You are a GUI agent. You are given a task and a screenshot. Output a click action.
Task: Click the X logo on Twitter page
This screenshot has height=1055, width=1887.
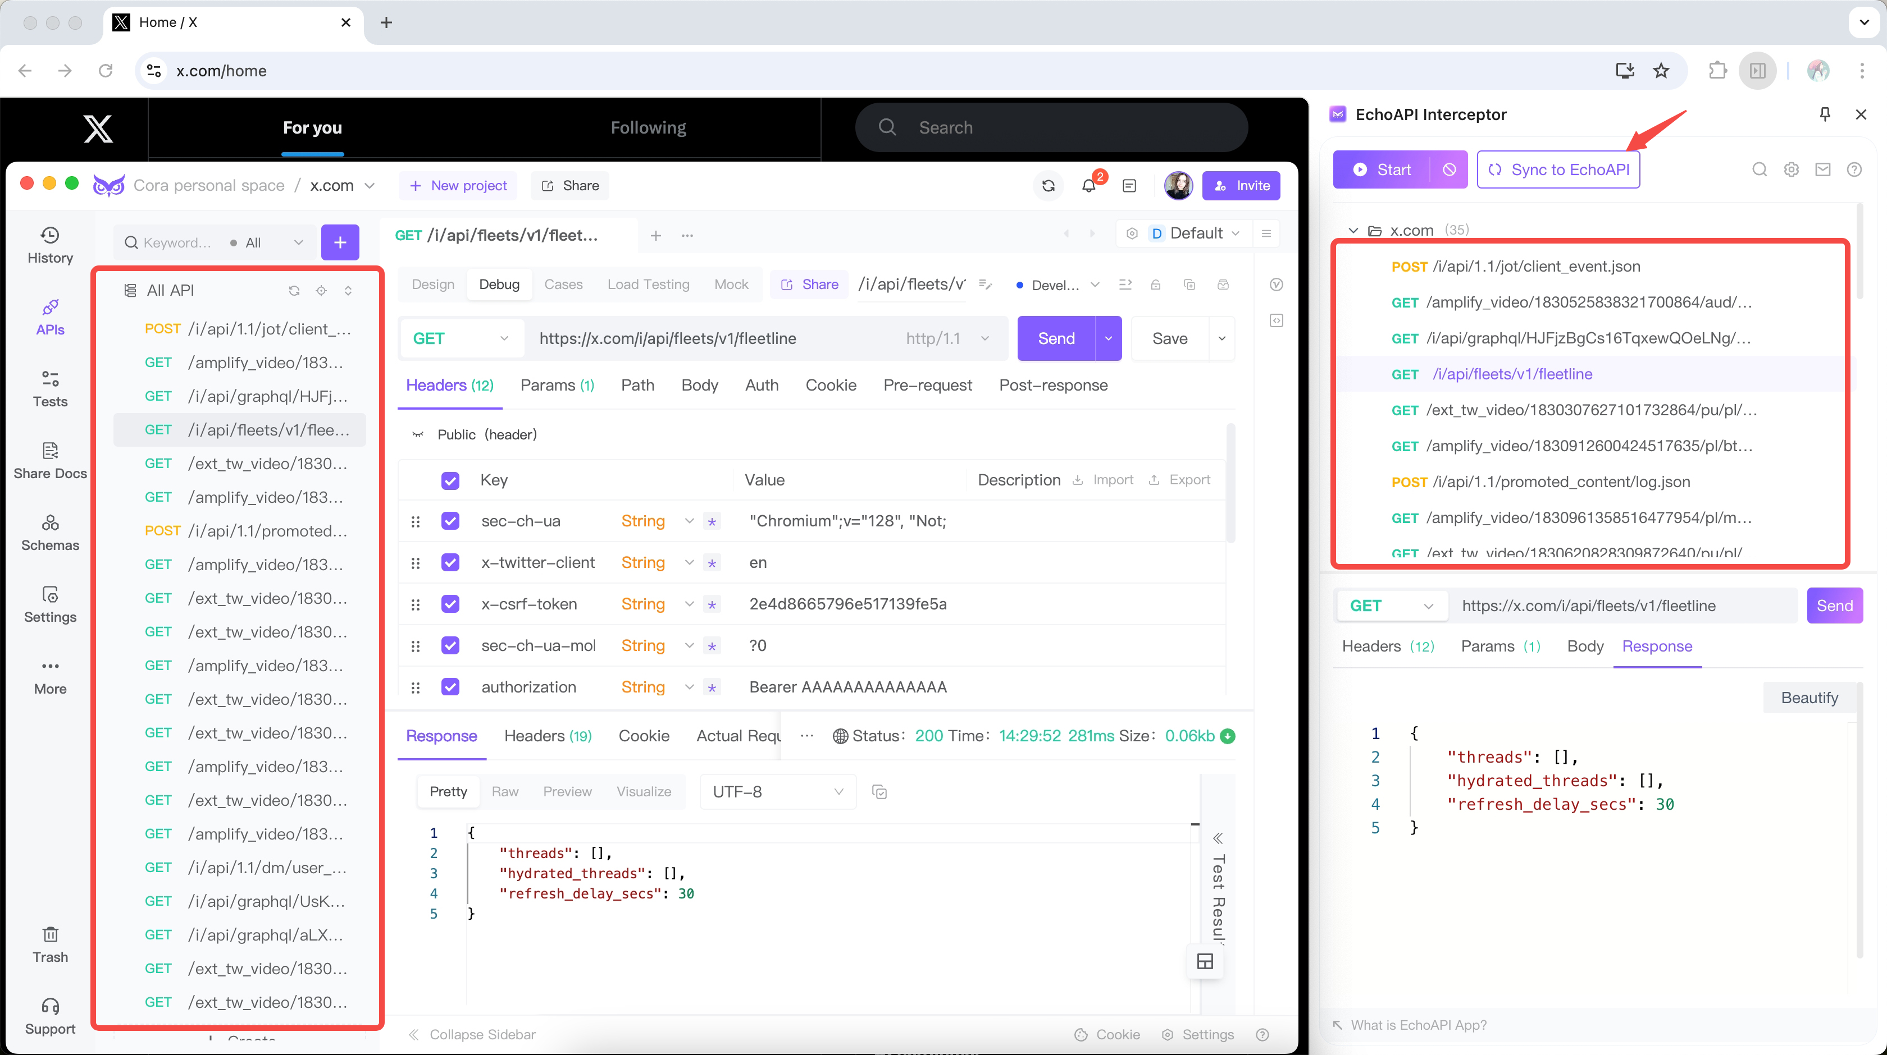(97, 128)
